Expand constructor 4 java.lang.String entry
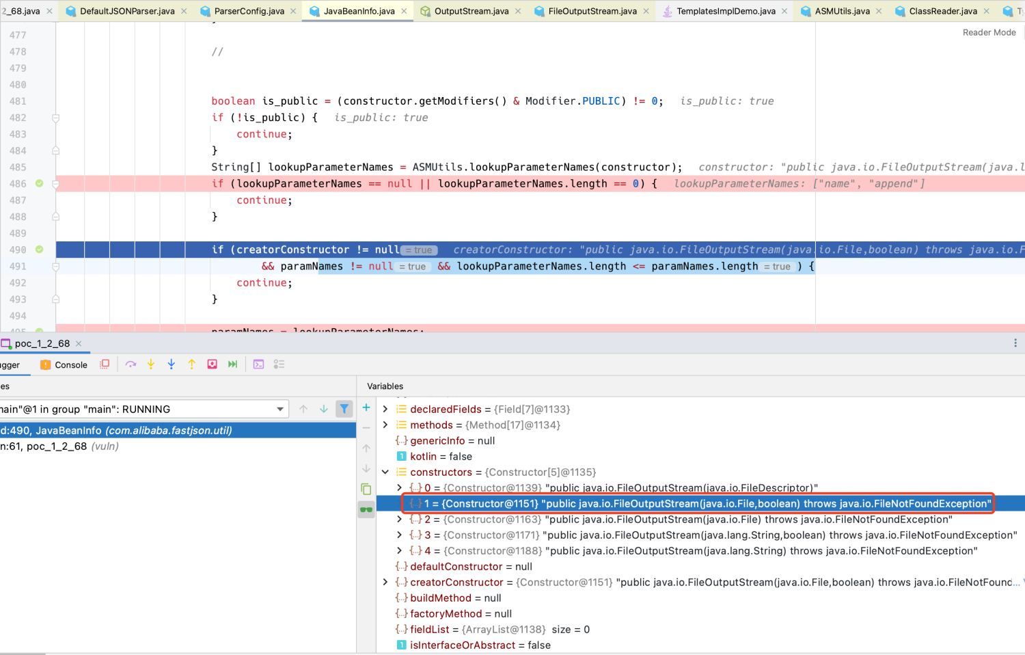 pos(400,550)
